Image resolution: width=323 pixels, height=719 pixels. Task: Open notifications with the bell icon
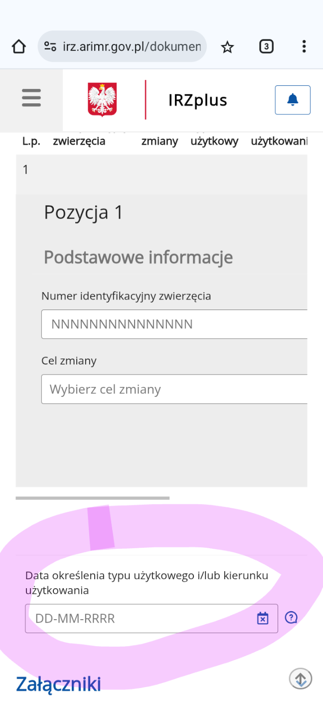tap(293, 100)
